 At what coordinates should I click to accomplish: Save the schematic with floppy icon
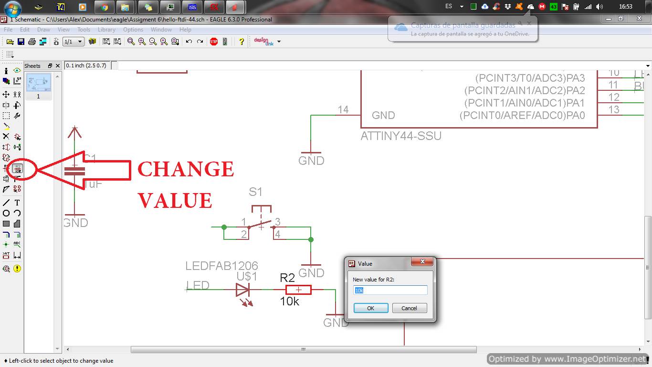coord(21,42)
